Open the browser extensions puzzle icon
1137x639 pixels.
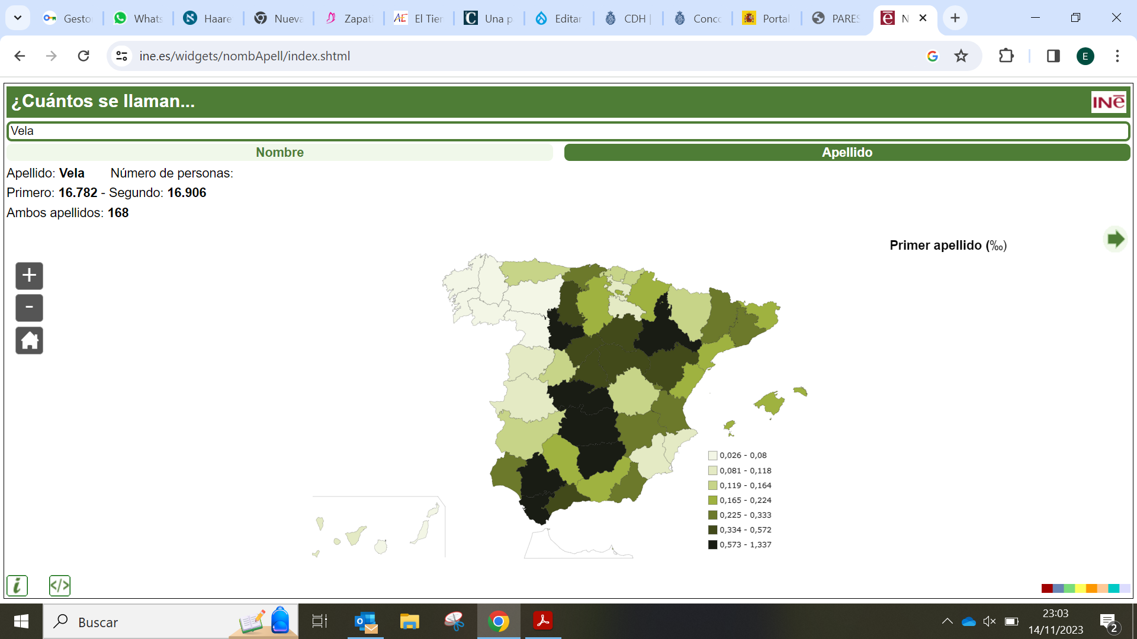pos(1006,56)
